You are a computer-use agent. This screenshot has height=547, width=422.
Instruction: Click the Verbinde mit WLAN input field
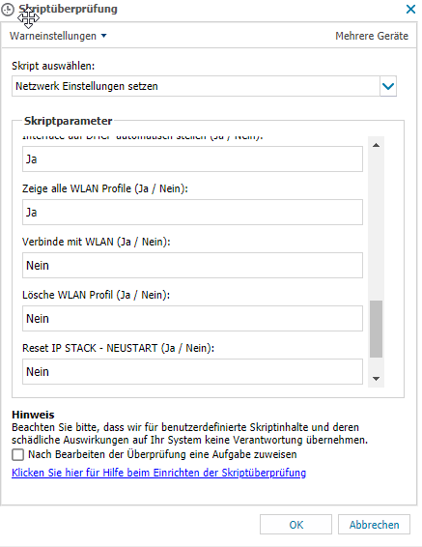(x=192, y=266)
